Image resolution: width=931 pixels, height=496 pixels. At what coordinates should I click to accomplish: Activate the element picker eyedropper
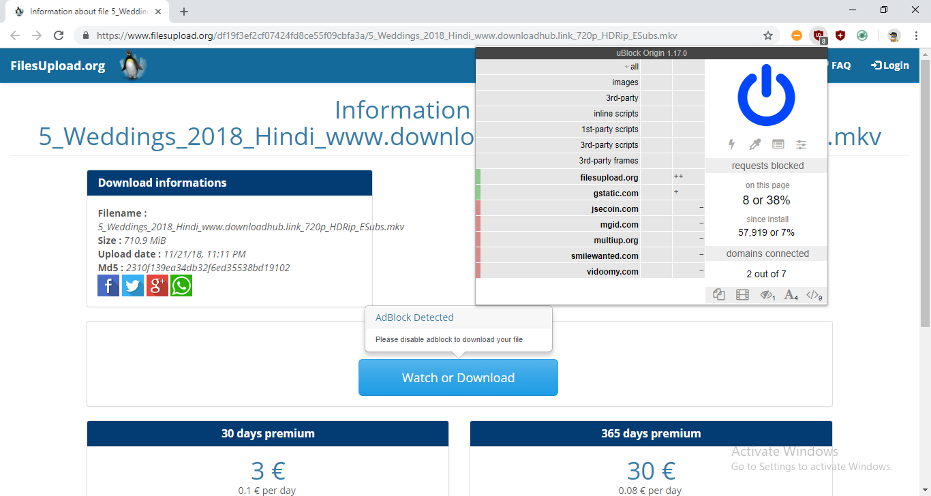pos(754,144)
